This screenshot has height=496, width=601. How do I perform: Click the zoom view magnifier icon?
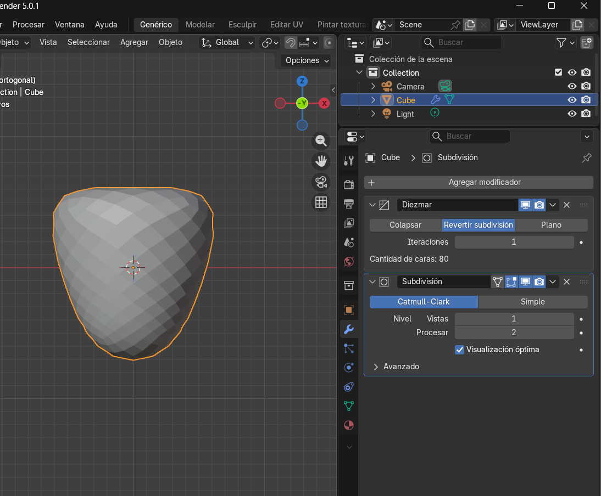tap(321, 141)
